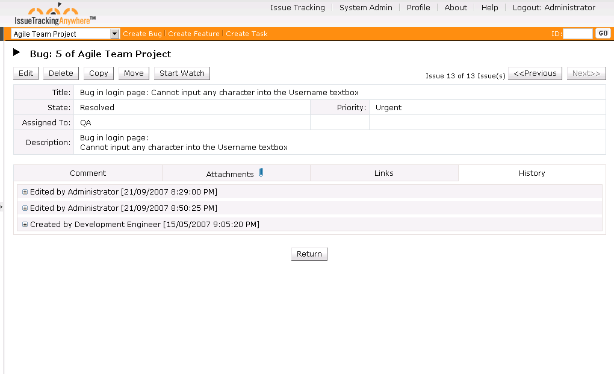Open the Profile menu

point(418,8)
